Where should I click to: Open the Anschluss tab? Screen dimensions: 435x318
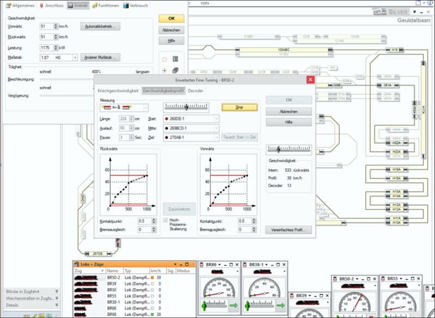[52, 5]
